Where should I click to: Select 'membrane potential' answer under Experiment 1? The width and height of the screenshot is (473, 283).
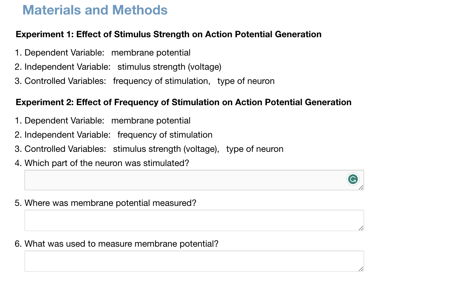click(x=151, y=53)
